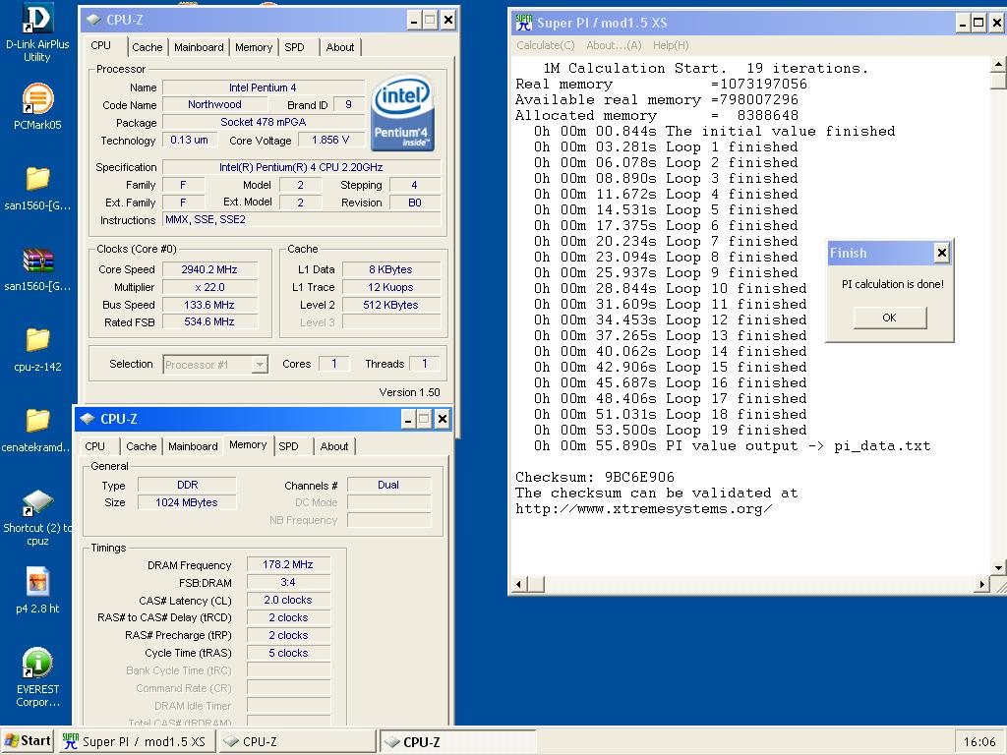Switch to Super PI in the taskbar
The width and height of the screenshot is (1007, 755).
[x=136, y=741]
